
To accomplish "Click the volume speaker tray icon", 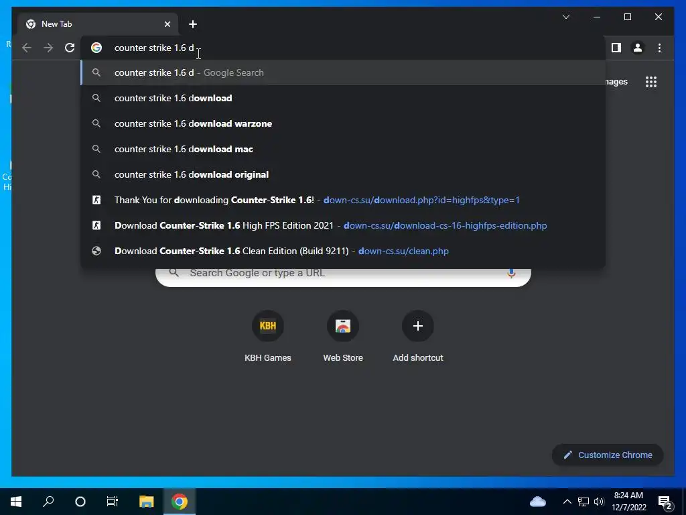I will click(x=599, y=502).
